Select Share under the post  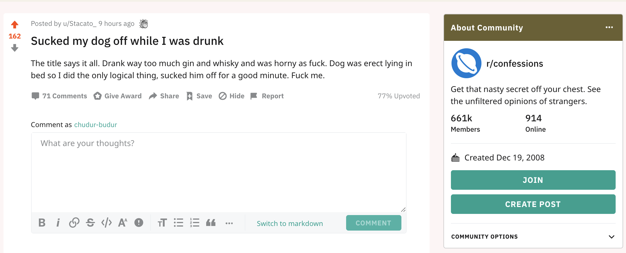click(x=164, y=96)
